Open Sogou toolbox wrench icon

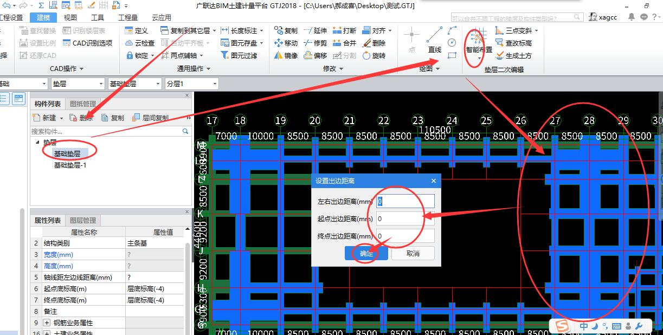pos(638,326)
